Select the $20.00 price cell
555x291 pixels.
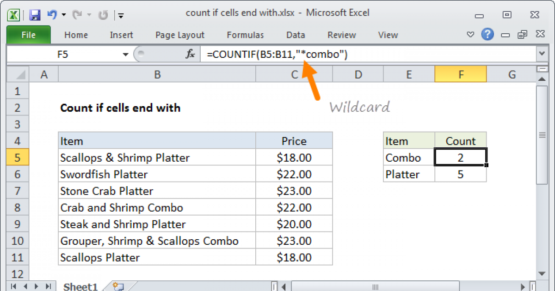pyautogui.click(x=294, y=224)
